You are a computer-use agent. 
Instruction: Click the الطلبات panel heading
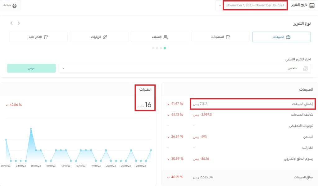(145, 89)
